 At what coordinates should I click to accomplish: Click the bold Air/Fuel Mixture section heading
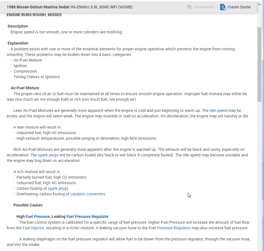click(x=25, y=88)
